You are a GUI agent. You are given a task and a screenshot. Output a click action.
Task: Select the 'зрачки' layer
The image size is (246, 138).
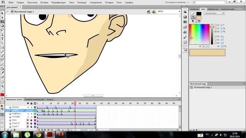15,107
